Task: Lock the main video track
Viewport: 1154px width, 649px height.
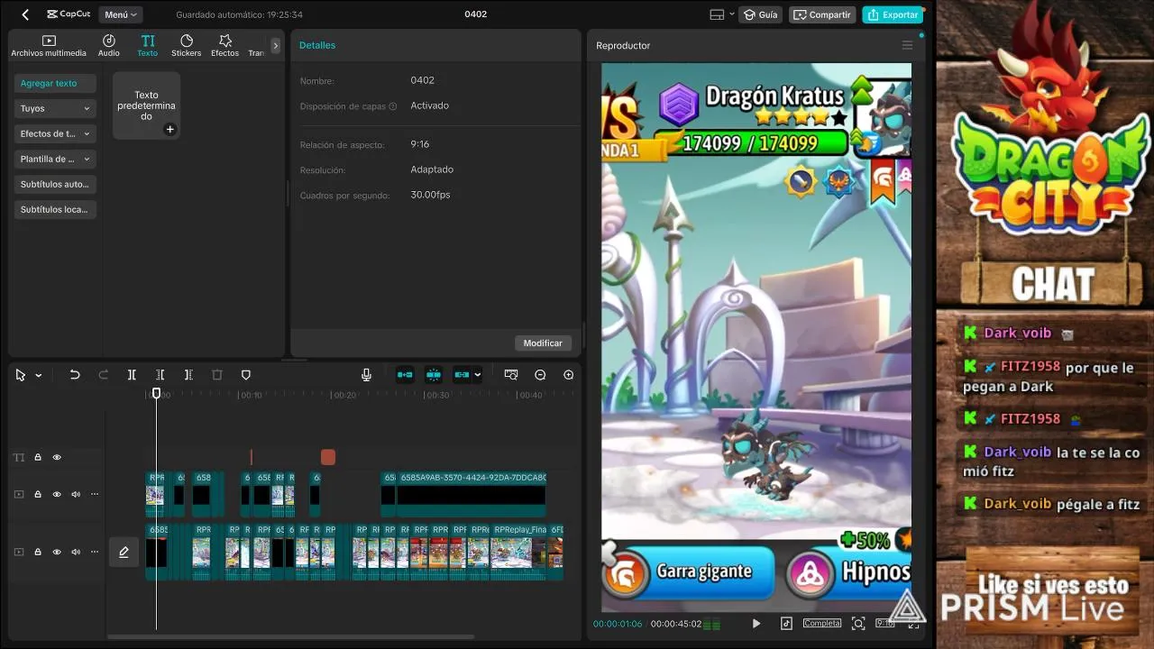Action: [38, 552]
